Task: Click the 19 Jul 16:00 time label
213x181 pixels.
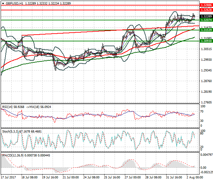Action: (x=50, y=177)
